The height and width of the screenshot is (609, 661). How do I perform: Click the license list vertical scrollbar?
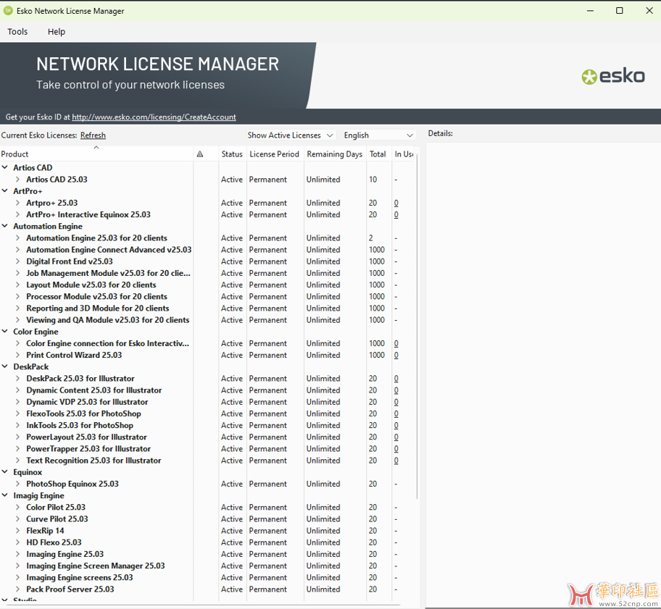[417, 327]
